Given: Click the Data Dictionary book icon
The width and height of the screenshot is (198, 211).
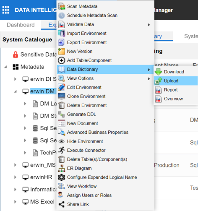Looking at the screenshot, I should 62,69.
